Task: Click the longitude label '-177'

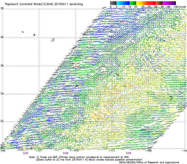Action: pos(39,151)
